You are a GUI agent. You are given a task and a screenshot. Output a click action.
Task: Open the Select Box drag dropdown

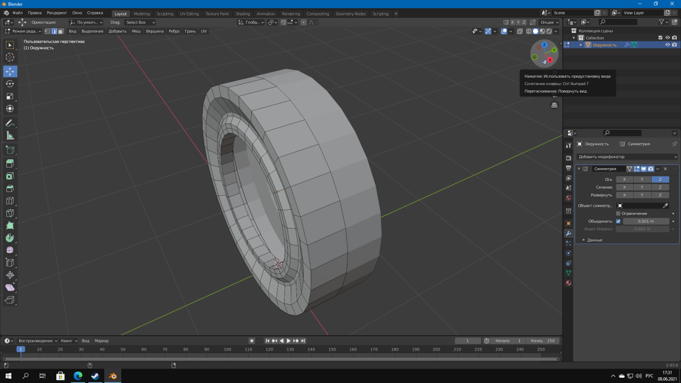140,22
